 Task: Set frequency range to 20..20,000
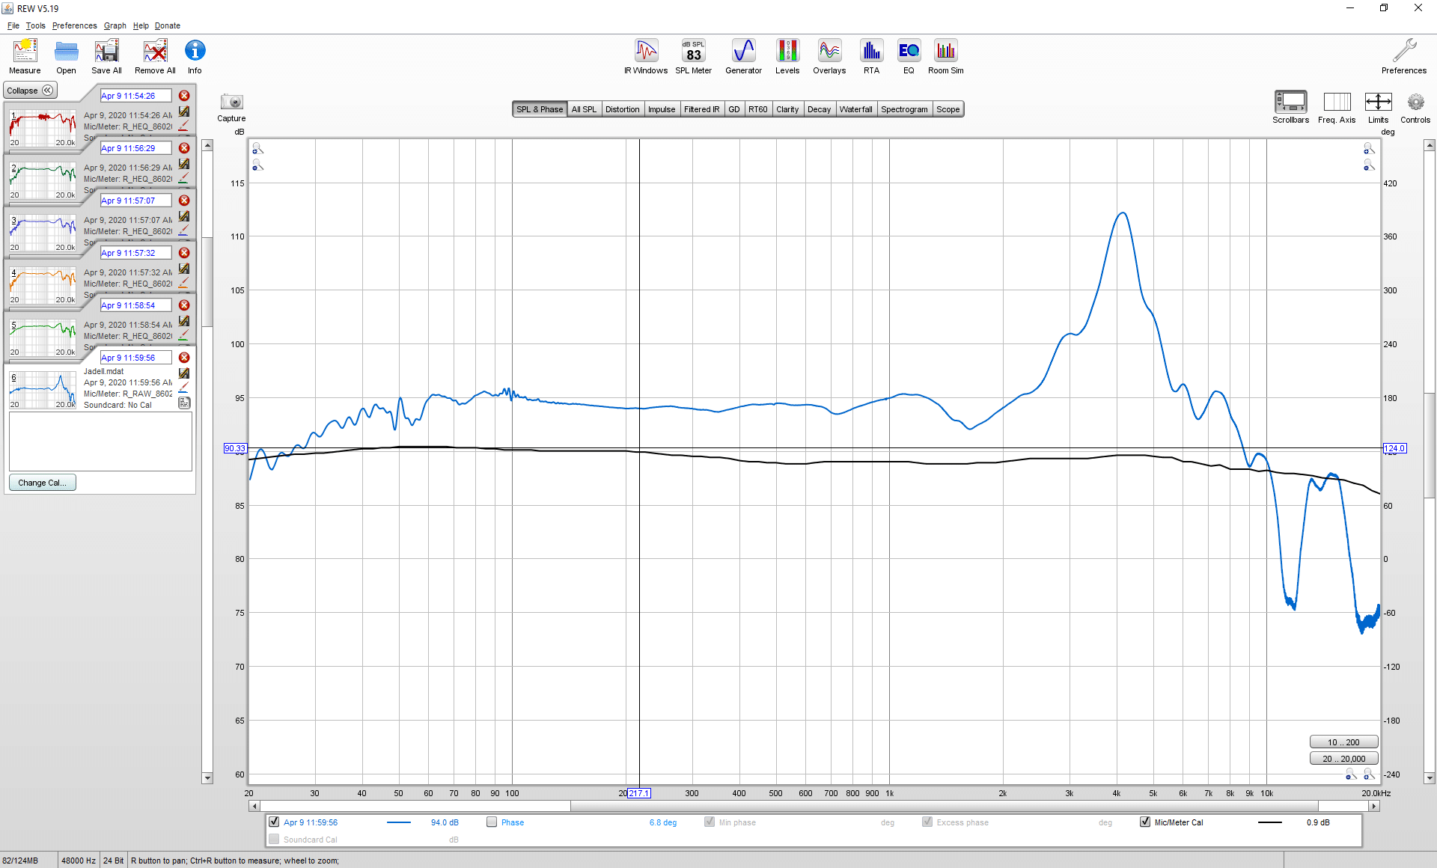coord(1343,759)
